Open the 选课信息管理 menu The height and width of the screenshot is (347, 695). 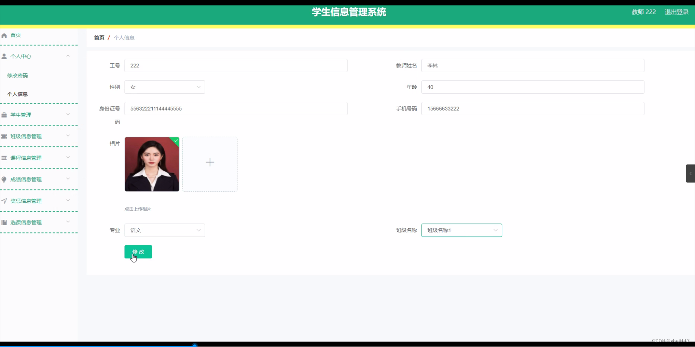26,222
